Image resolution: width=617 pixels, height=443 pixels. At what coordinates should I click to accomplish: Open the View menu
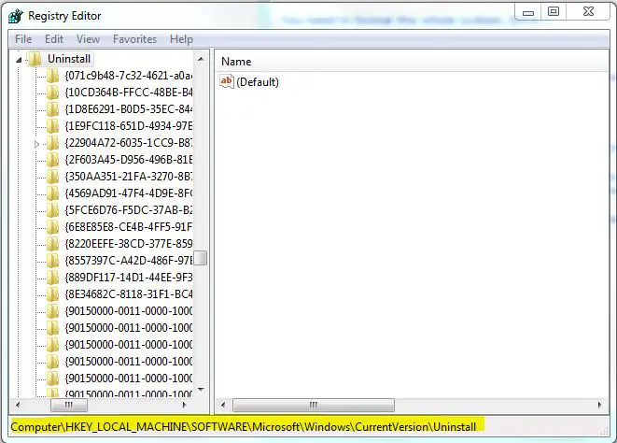88,39
